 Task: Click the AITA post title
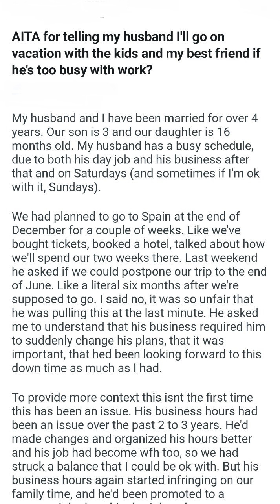[x=136, y=53]
